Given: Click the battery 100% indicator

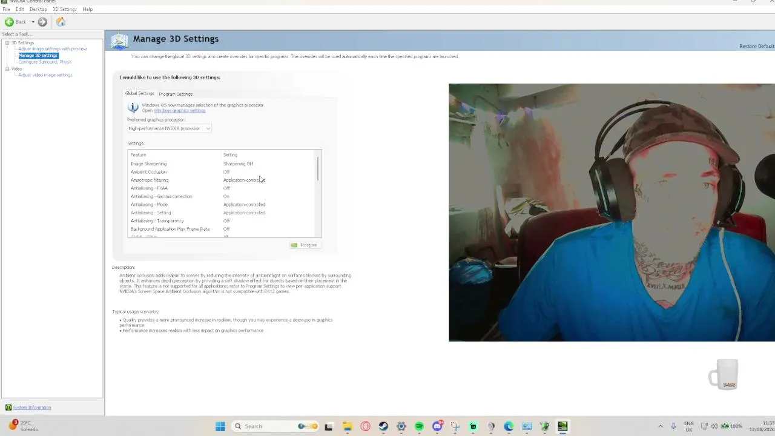Looking at the screenshot, I should pyautogui.click(x=731, y=426).
